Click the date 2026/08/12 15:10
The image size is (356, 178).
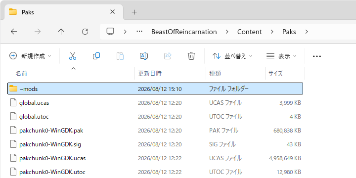point(160,89)
